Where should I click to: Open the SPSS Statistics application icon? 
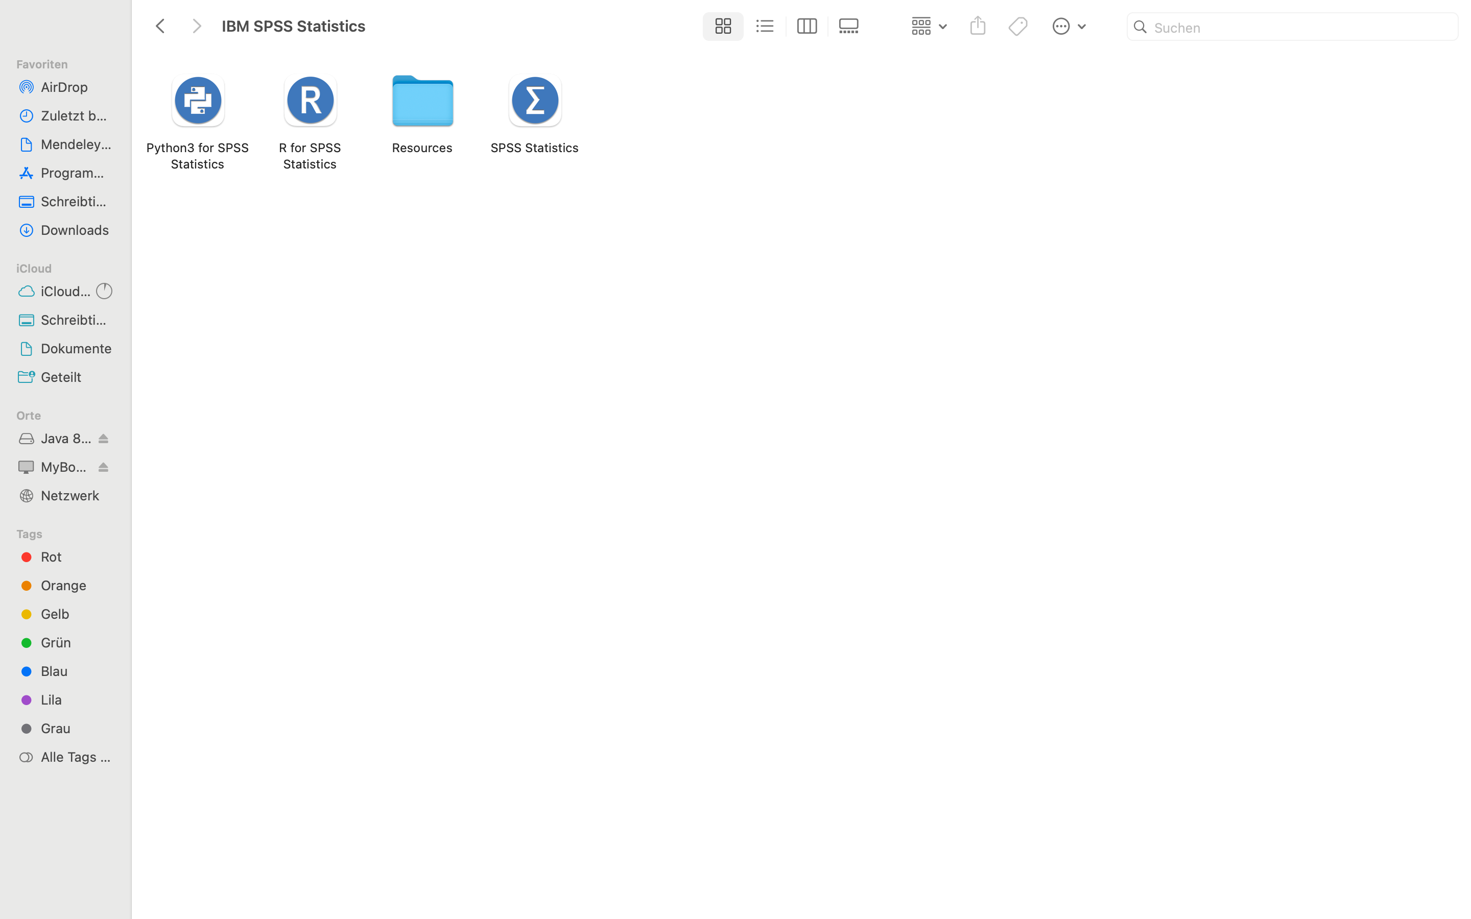pyautogui.click(x=534, y=102)
